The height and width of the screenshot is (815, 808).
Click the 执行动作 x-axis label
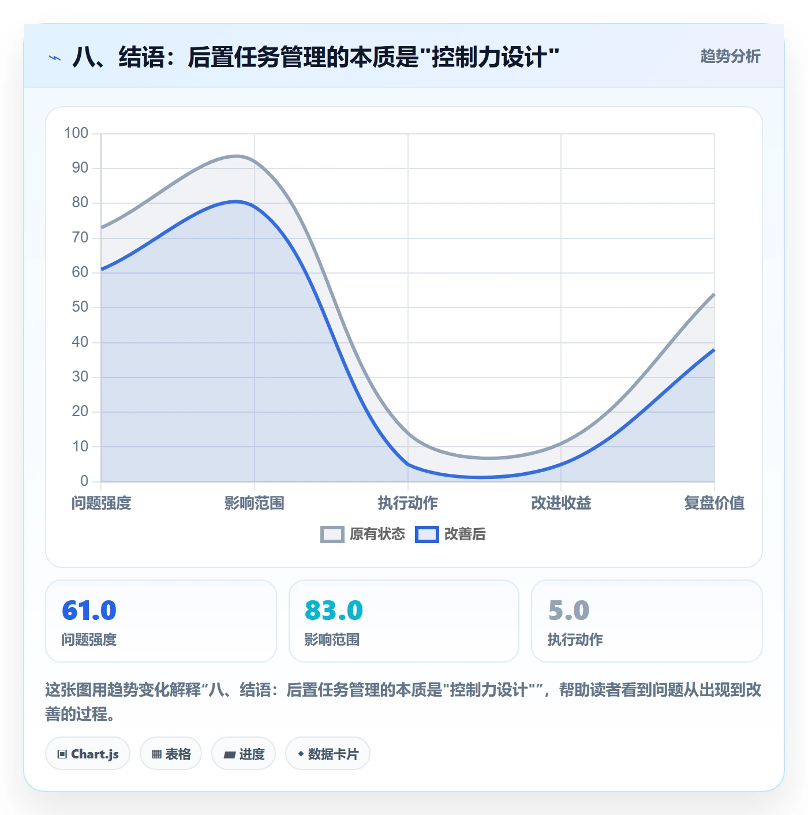click(408, 503)
